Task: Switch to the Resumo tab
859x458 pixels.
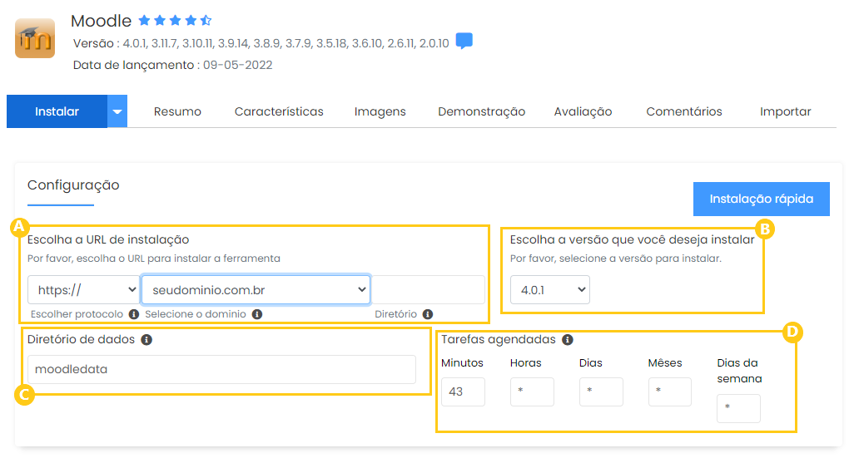Action: (177, 111)
